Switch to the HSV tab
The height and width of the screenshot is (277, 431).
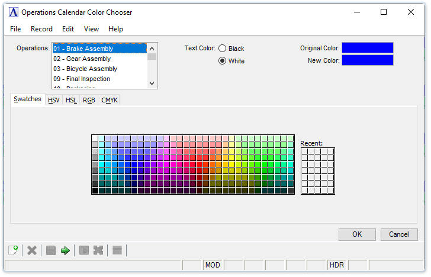tap(54, 100)
